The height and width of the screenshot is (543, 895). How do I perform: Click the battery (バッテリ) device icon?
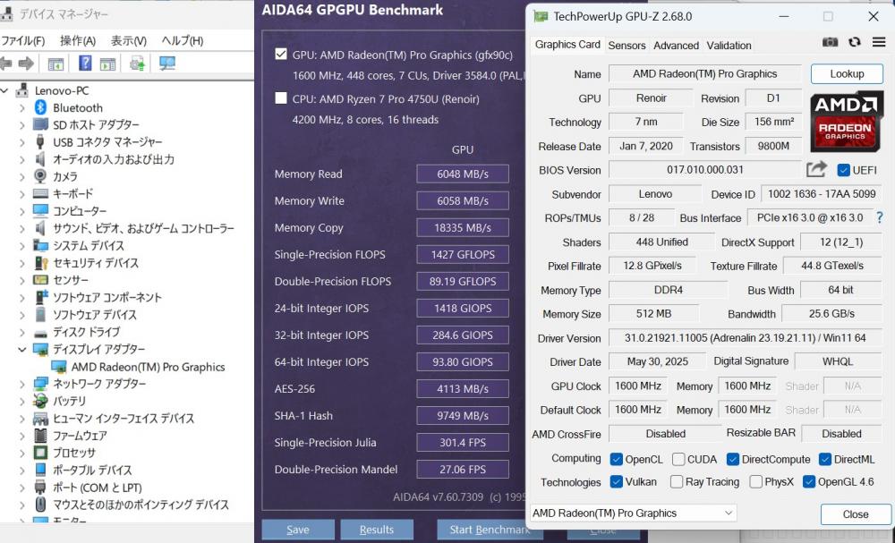pyautogui.click(x=40, y=401)
